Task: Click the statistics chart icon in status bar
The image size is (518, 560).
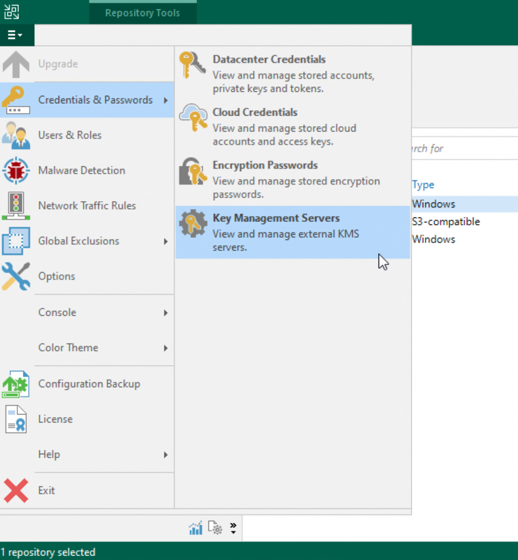Action: pos(195,527)
